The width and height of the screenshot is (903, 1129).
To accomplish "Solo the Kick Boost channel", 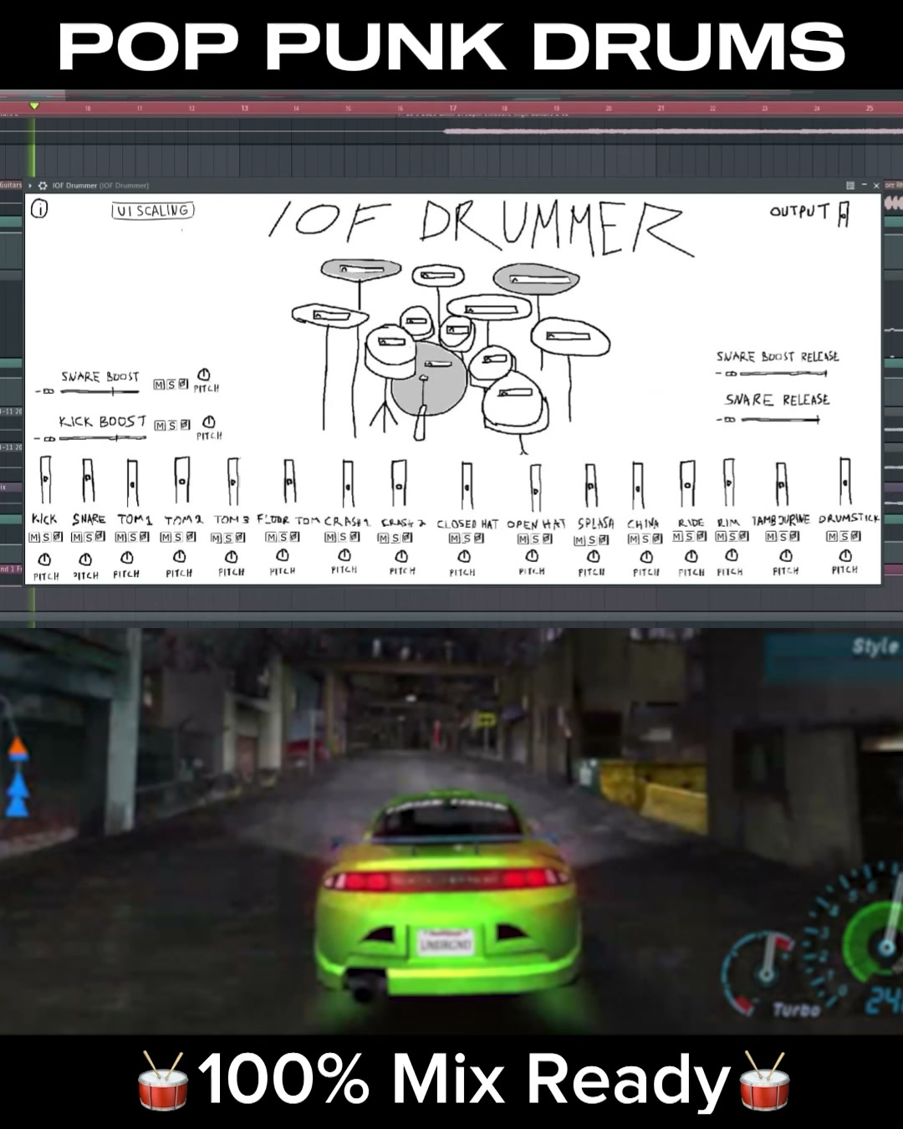I will pyautogui.click(x=172, y=426).
